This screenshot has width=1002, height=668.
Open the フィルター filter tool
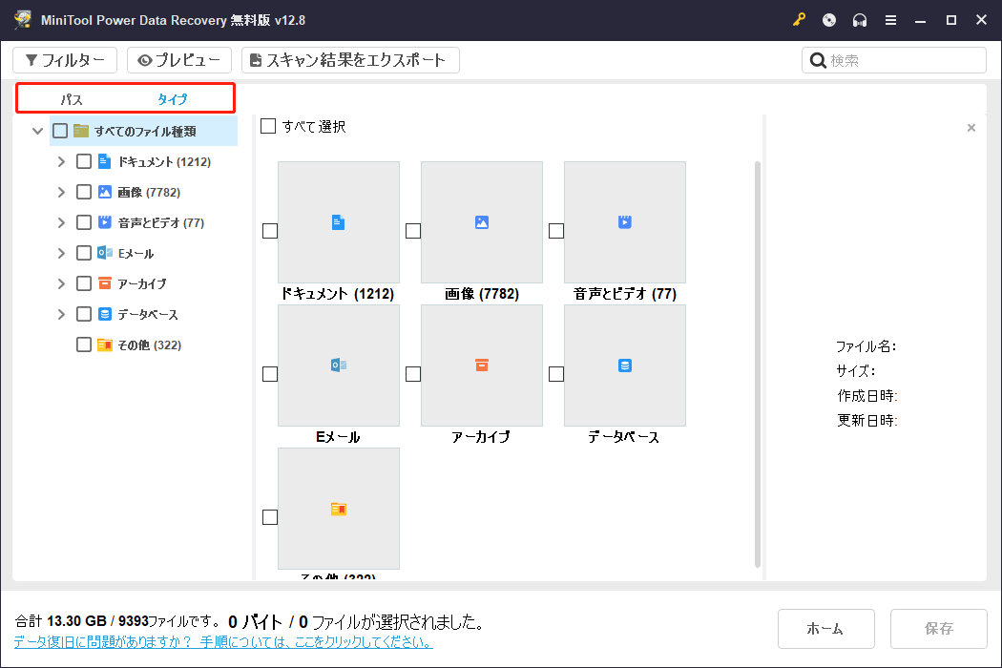pos(65,59)
